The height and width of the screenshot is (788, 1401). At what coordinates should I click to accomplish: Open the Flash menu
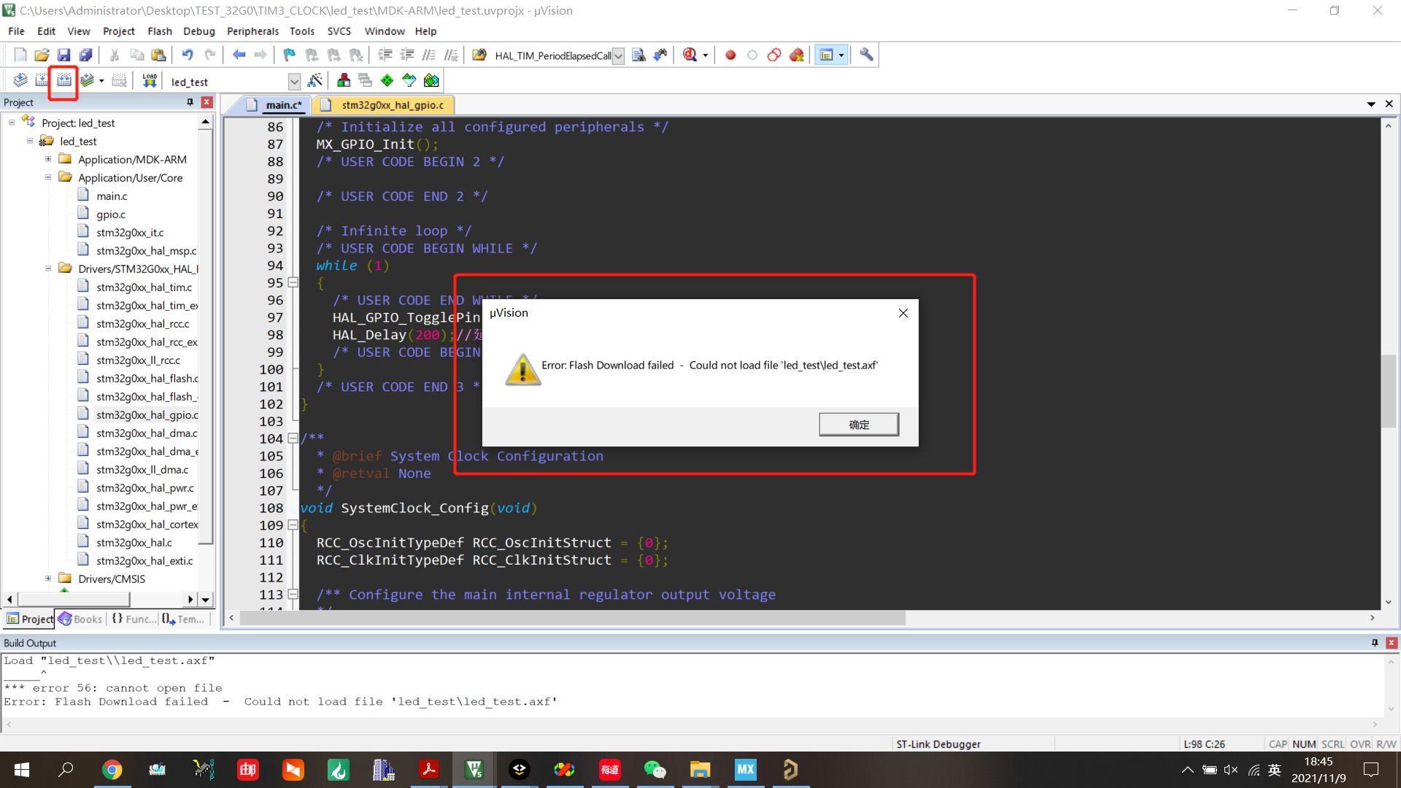coord(159,31)
